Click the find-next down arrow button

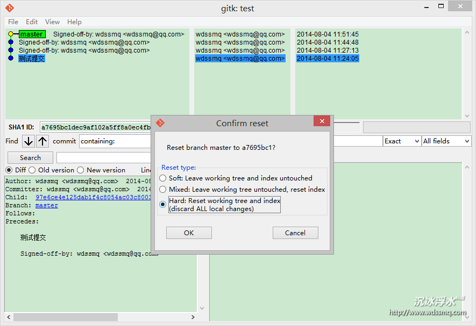point(28,141)
